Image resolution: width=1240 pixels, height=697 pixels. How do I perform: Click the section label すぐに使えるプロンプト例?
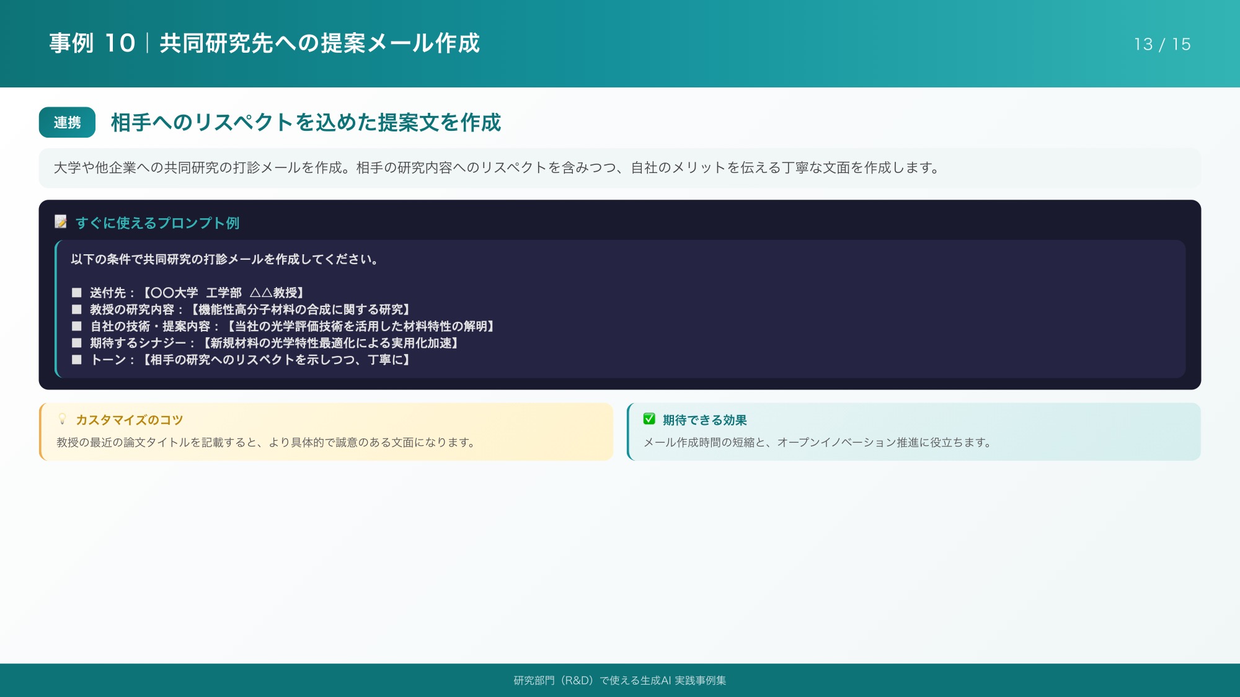coord(157,223)
